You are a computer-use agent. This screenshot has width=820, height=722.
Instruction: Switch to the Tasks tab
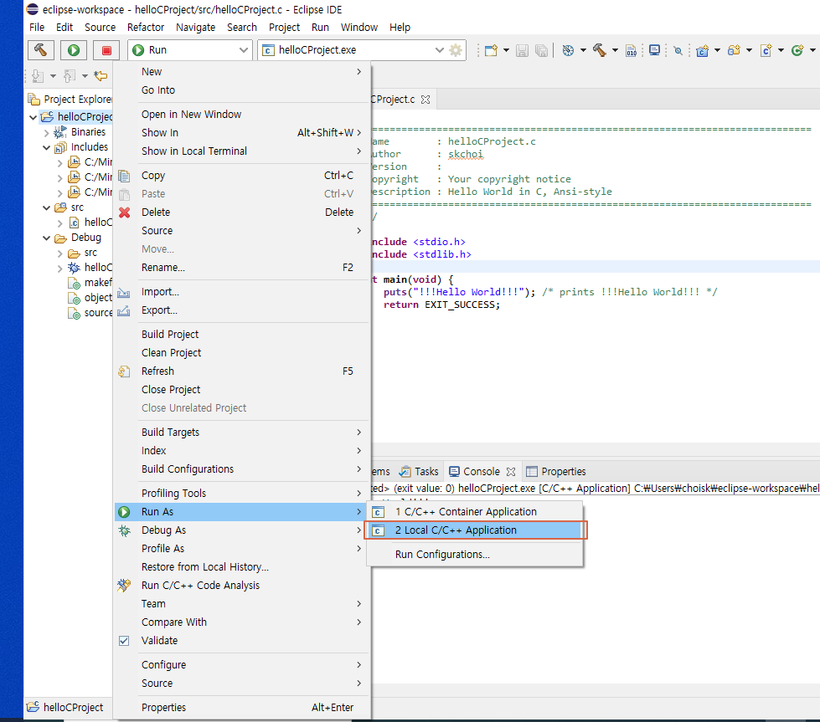(x=420, y=472)
